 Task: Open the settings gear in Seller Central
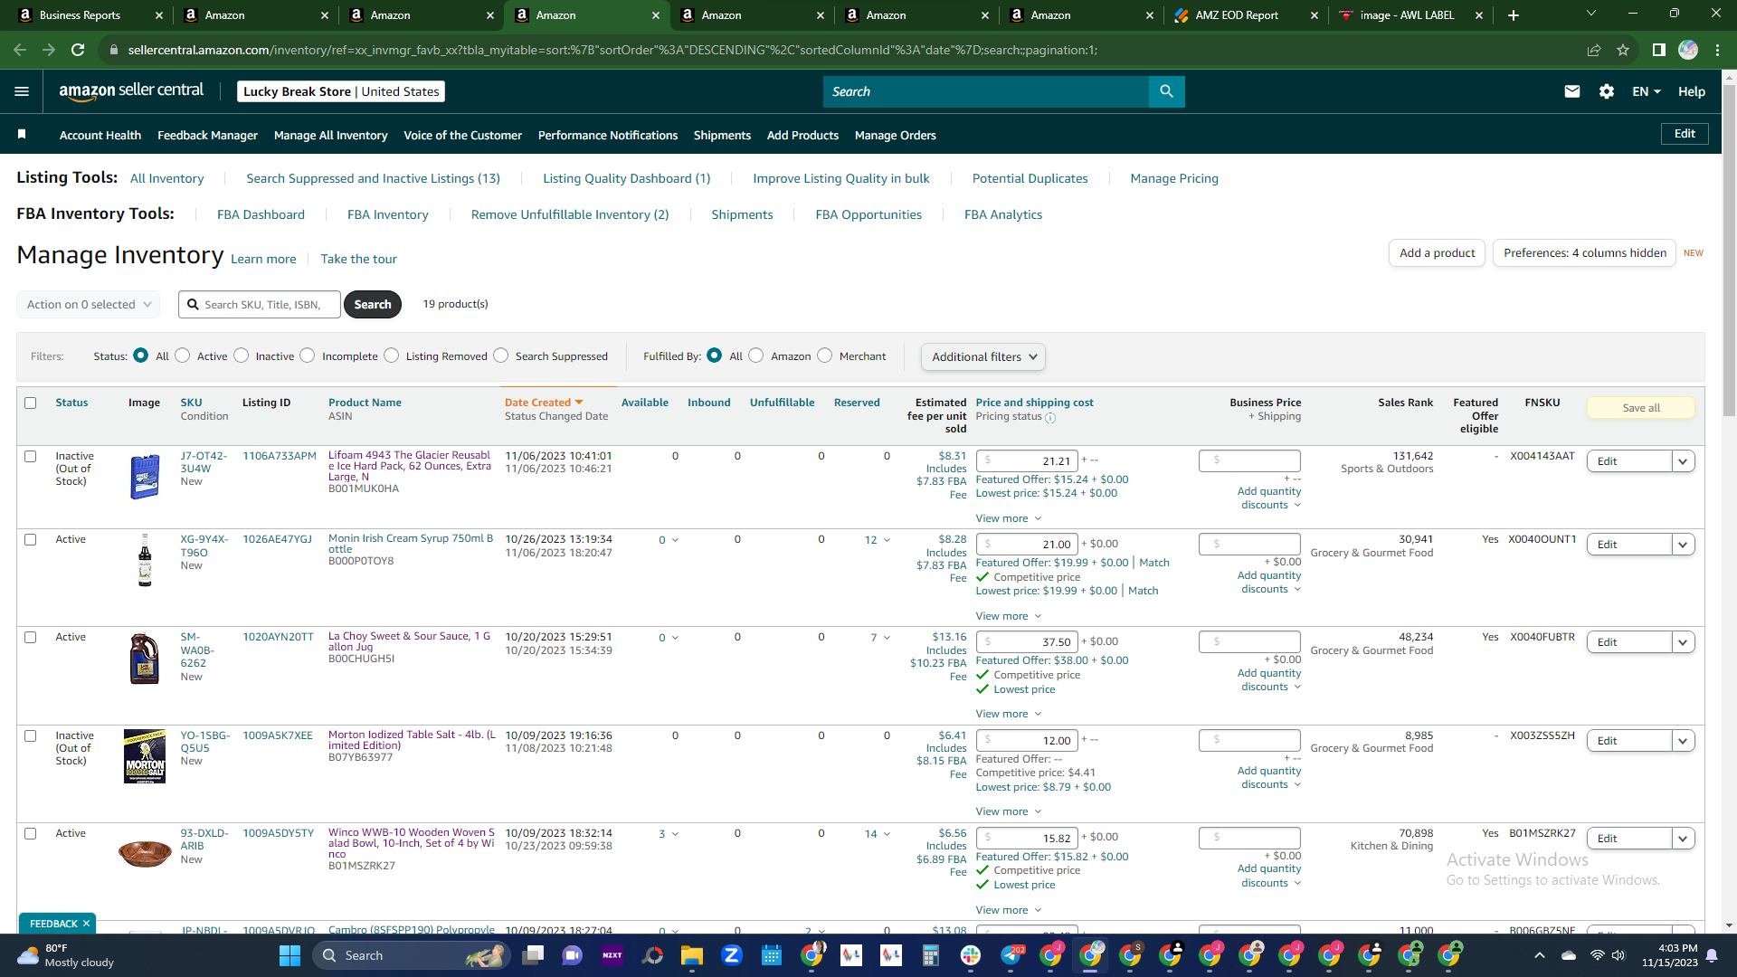coord(1607,91)
